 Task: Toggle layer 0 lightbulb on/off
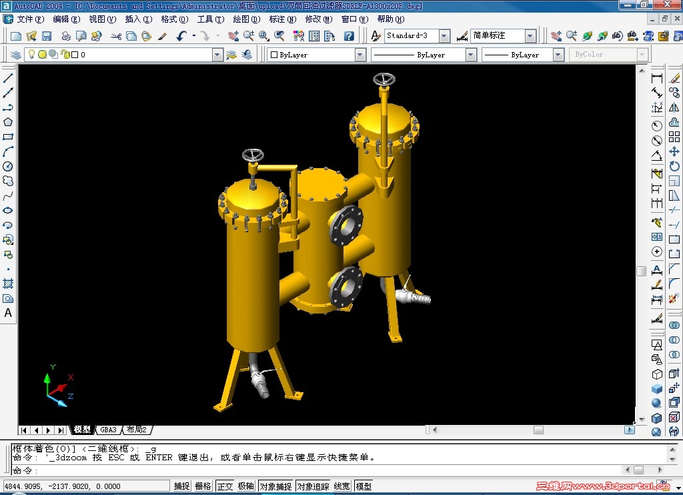(31, 54)
